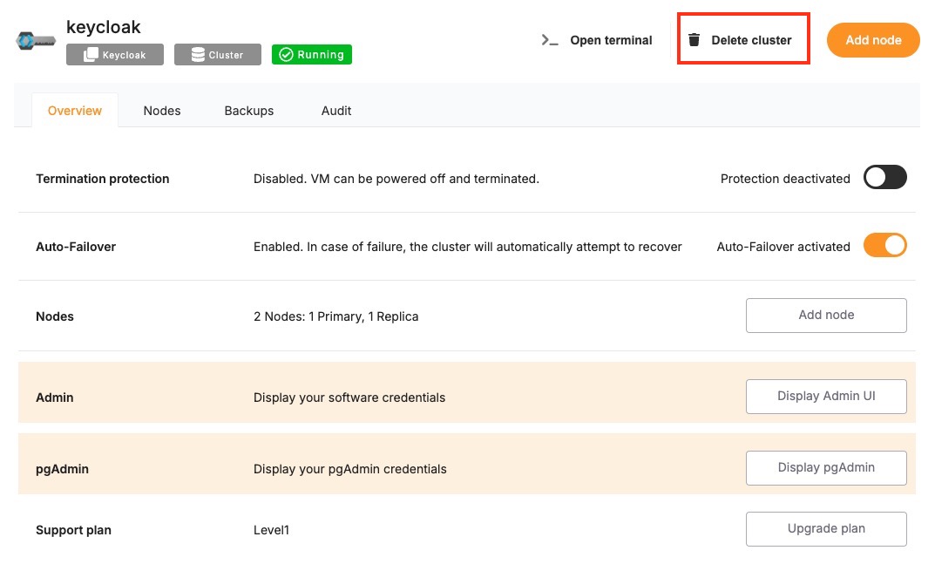Click the Keycloak logo icon
This screenshot has height=564, width=935.
36,41
